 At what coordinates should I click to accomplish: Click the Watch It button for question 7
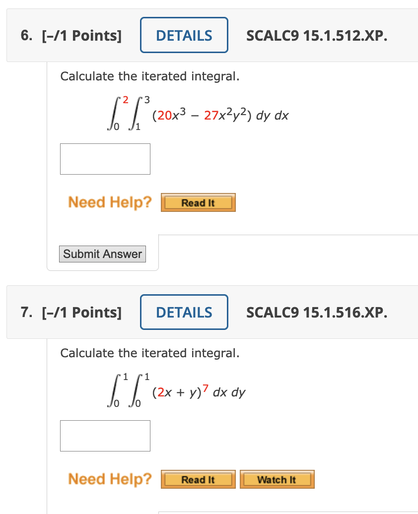tap(277, 479)
